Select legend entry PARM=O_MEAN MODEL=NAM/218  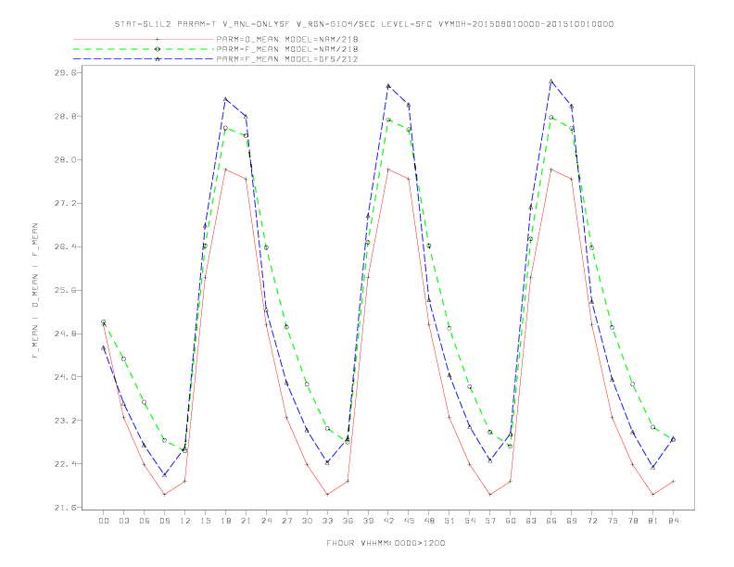pos(287,39)
